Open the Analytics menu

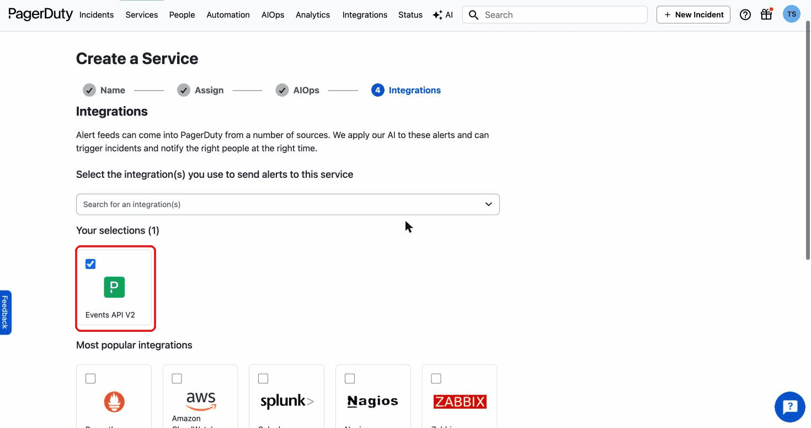coord(313,15)
